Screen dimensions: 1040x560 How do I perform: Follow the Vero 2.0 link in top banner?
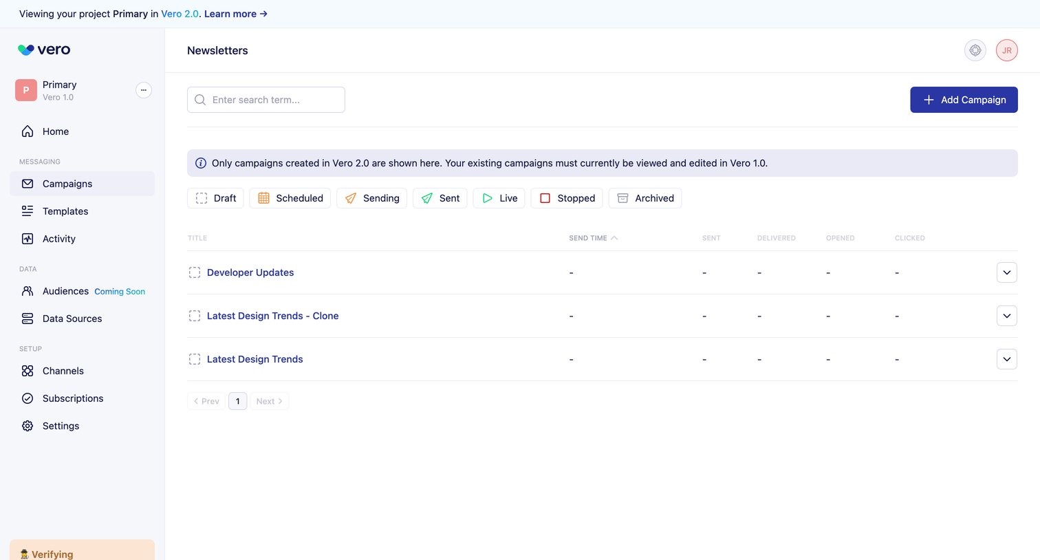pyautogui.click(x=180, y=14)
